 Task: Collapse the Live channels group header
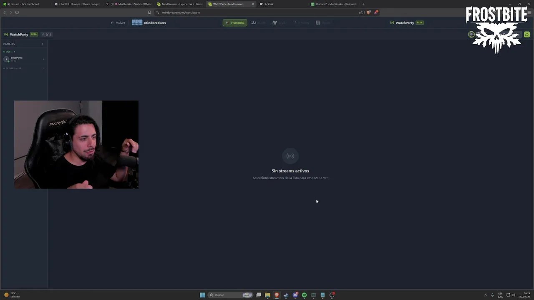(x=9, y=52)
